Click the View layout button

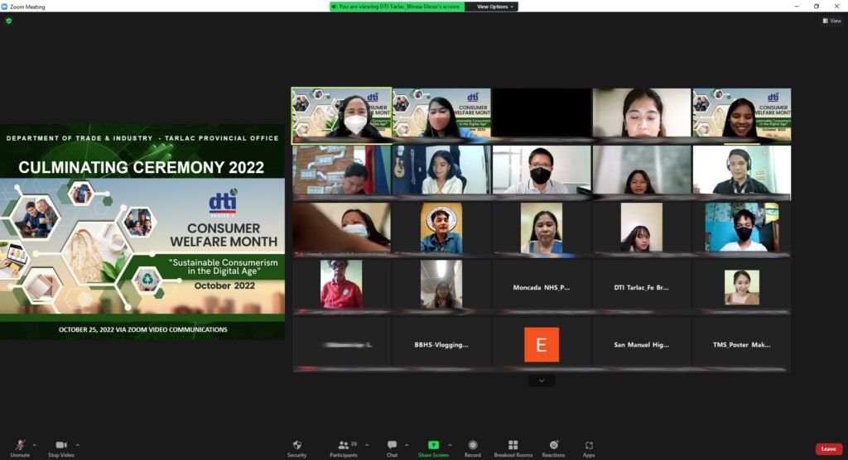(831, 21)
